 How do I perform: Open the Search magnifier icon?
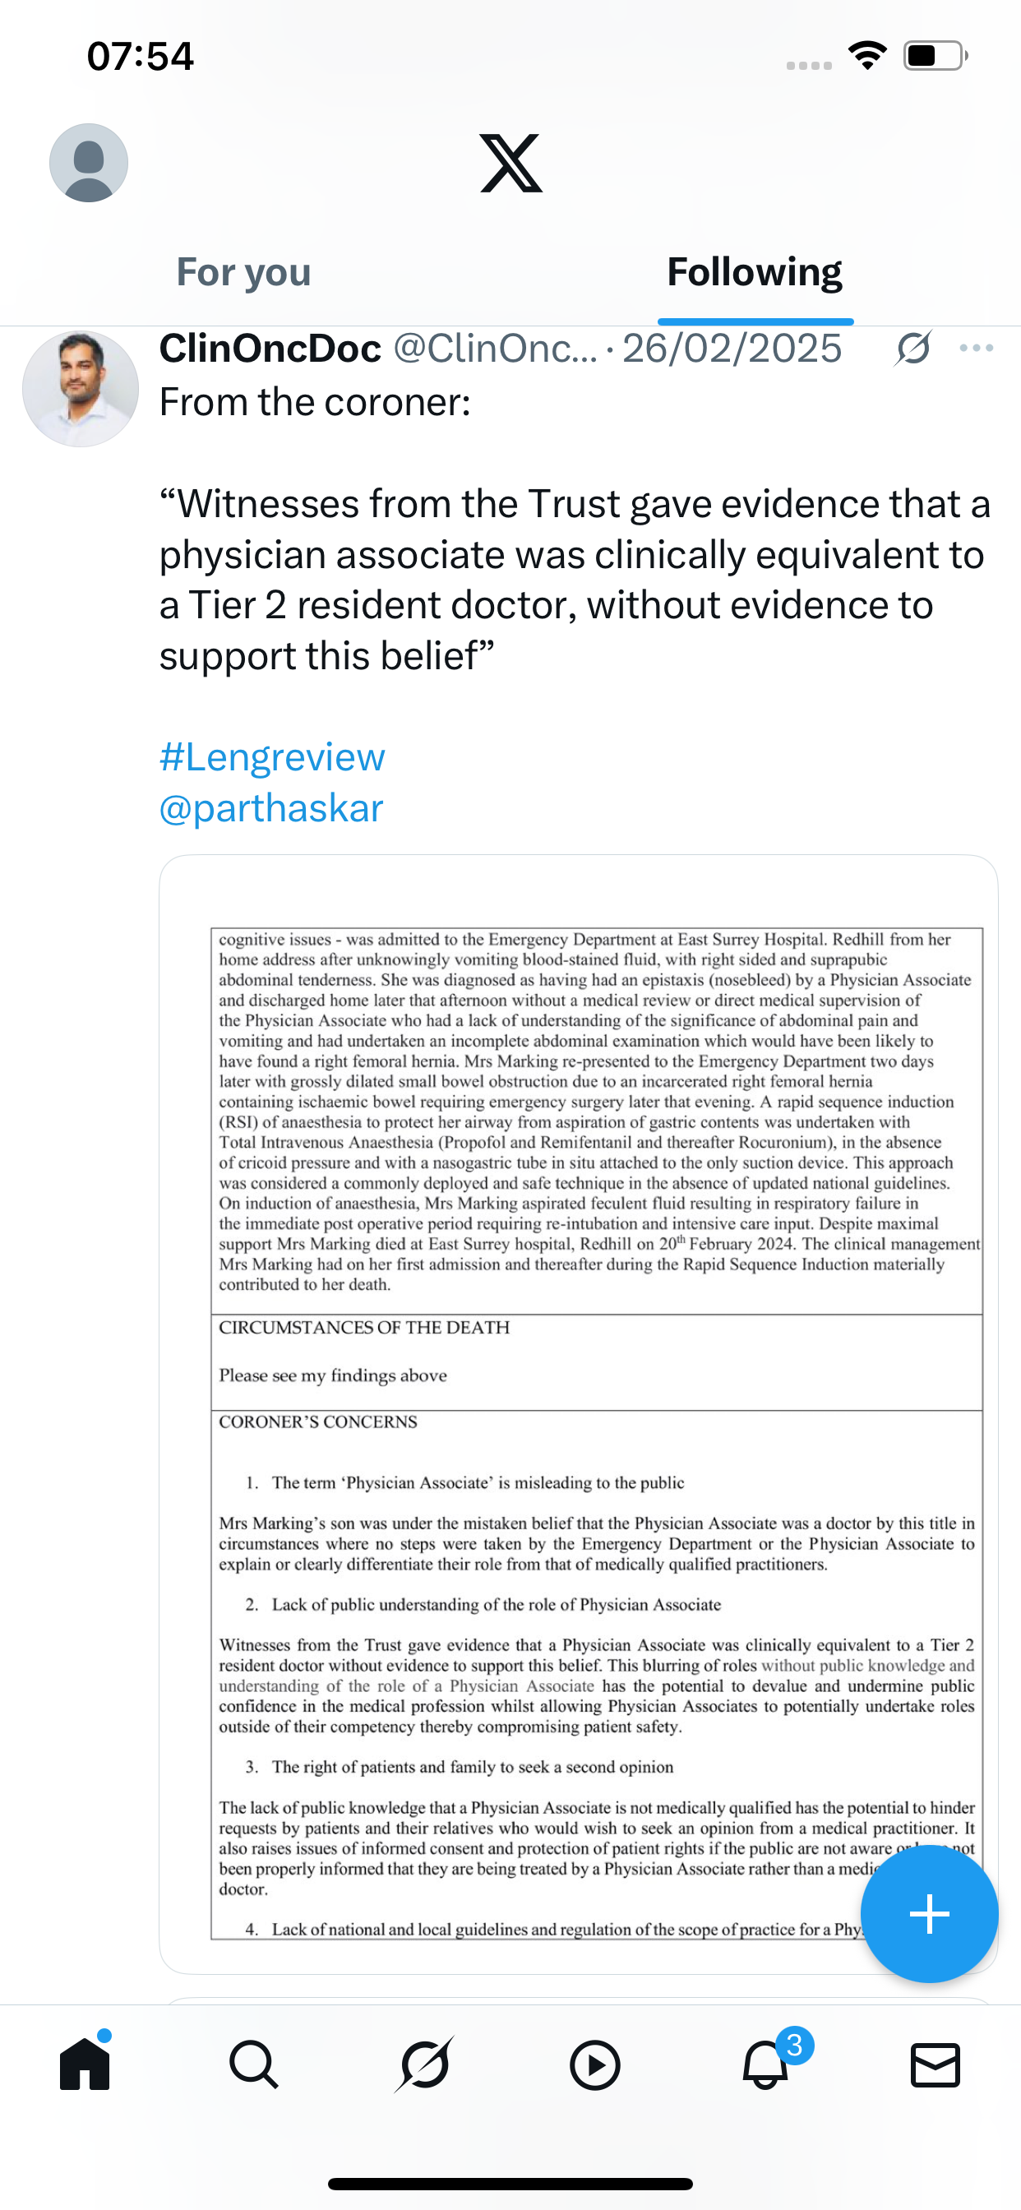(254, 2064)
